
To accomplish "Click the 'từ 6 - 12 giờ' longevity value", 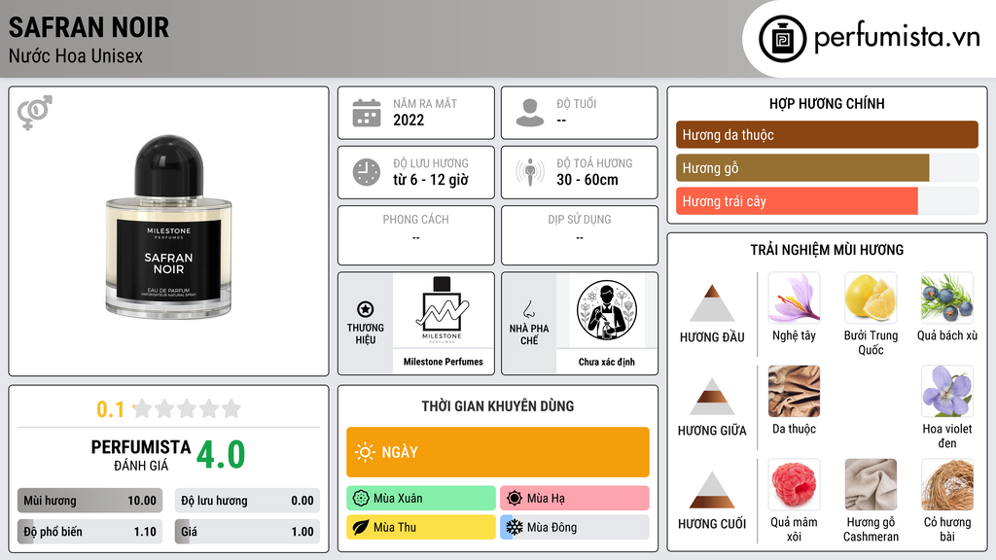I will click(x=431, y=180).
